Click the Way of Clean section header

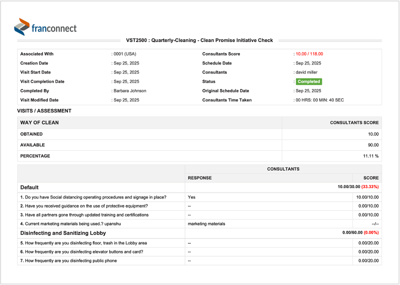(39, 123)
